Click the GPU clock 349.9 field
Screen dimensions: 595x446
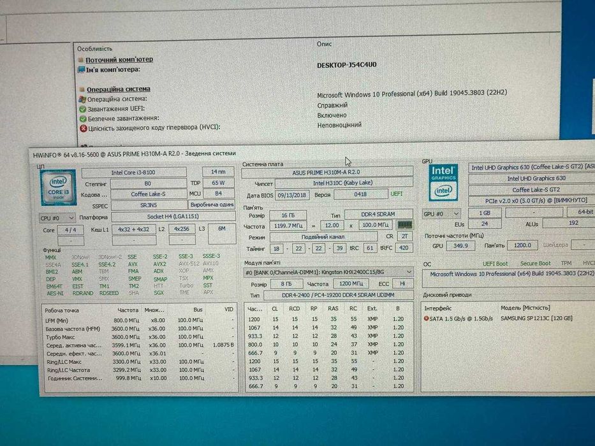tap(460, 246)
